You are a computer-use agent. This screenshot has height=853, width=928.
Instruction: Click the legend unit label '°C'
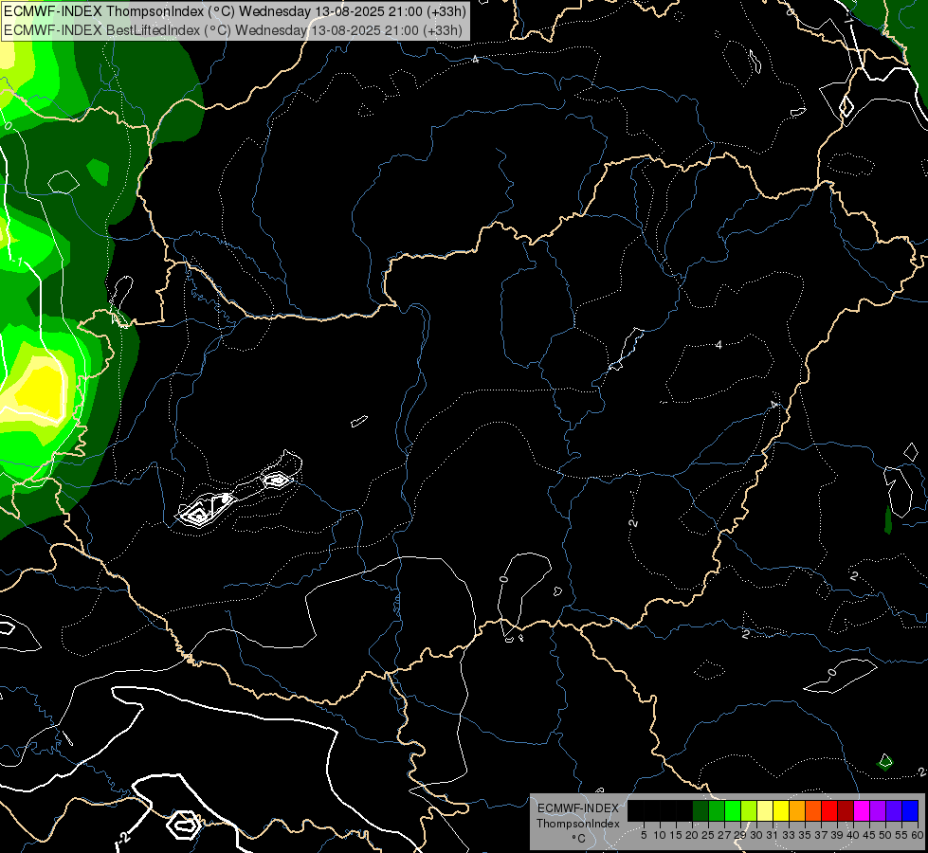point(579,839)
